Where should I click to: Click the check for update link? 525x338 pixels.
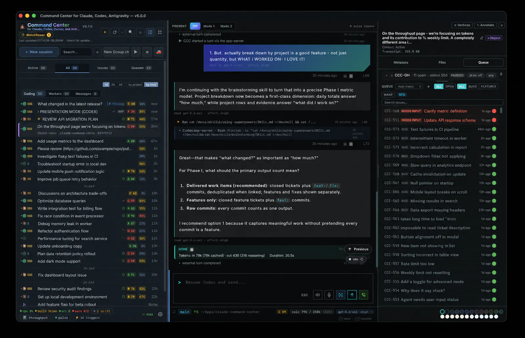pos(79,41)
